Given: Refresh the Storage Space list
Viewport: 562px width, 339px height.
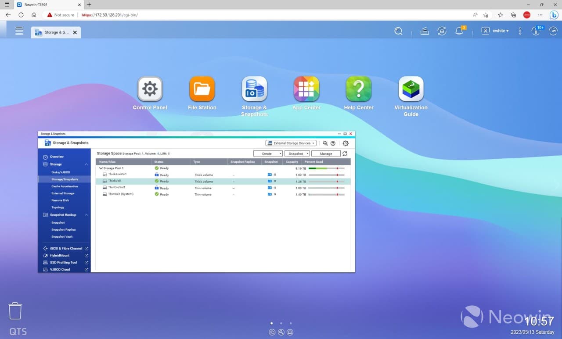Looking at the screenshot, I should coord(346,153).
